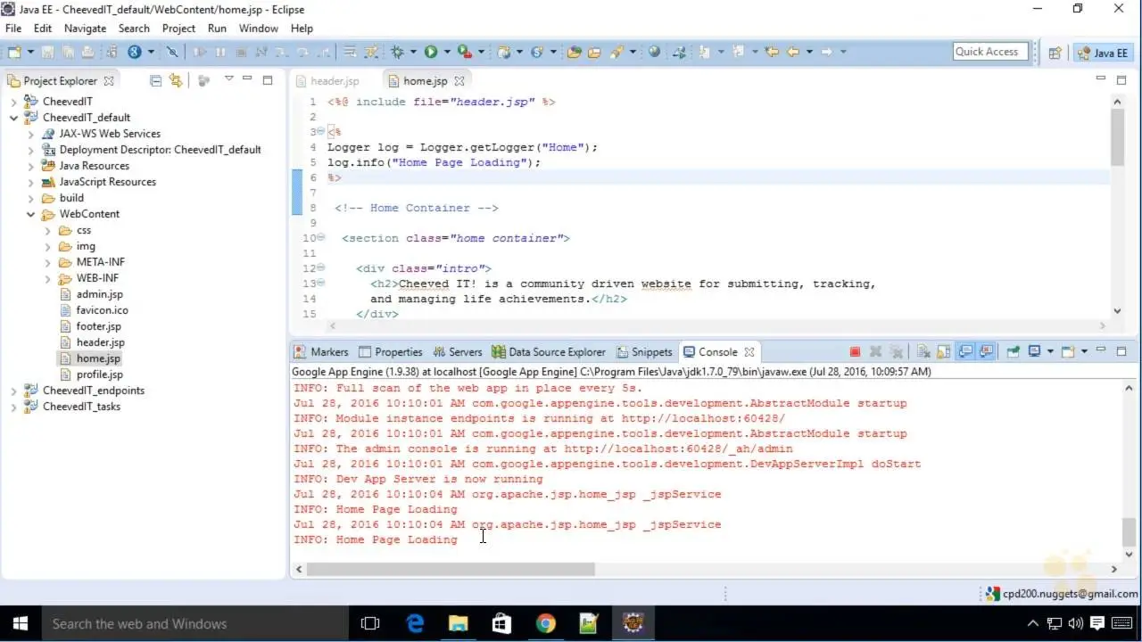Open the Run button dropdown arrow
1142x642 pixels.
pyautogui.click(x=446, y=53)
